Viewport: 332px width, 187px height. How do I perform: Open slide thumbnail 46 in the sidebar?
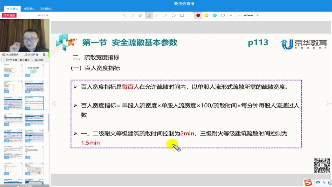point(34,103)
